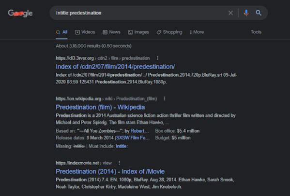Open options menu for 3rver.org result

pyautogui.click(x=157, y=58)
